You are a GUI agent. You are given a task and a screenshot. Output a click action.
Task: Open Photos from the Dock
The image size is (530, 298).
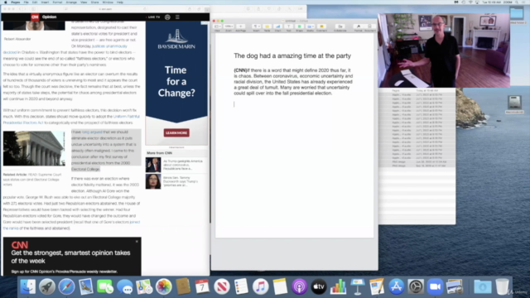coord(164,287)
